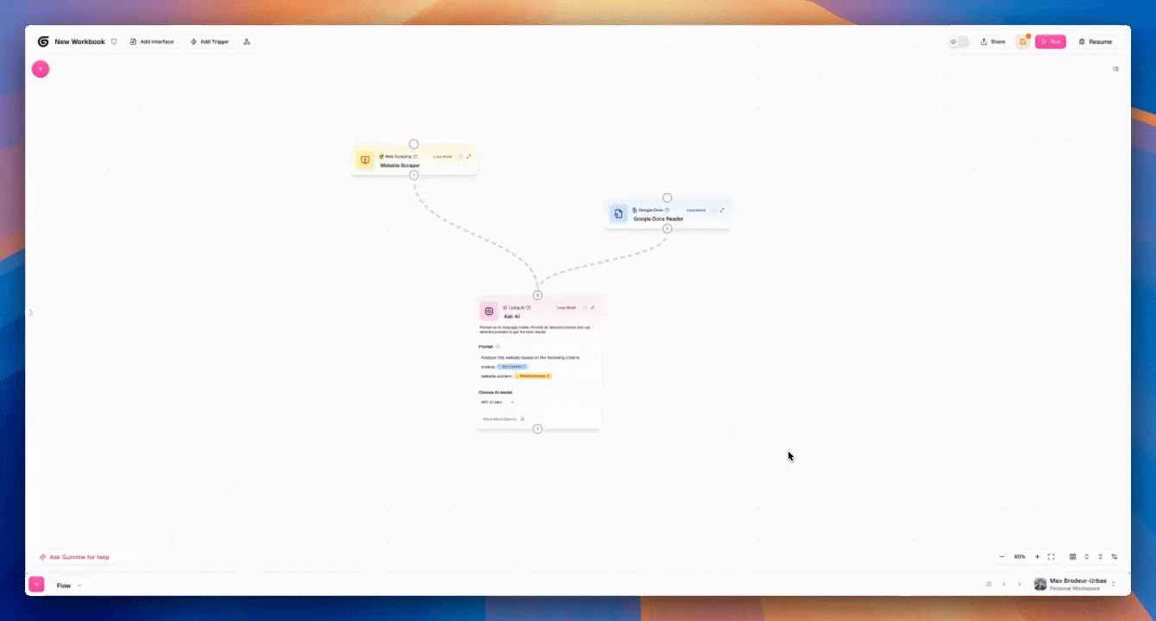Zoom in the canvas with plus icon
1156x621 pixels.
1037,556
